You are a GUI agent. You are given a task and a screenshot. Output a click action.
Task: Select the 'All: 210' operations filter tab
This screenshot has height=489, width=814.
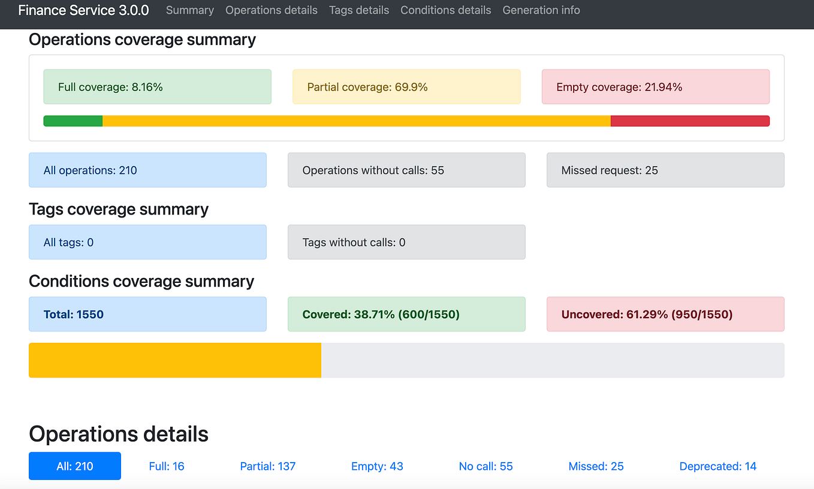(x=74, y=466)
